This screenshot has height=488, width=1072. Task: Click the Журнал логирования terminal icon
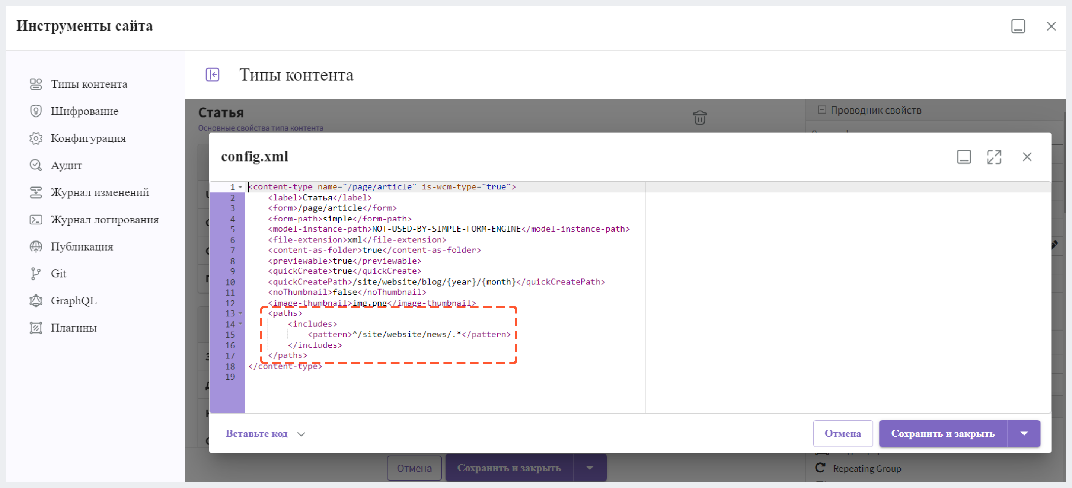coord(36,219)
